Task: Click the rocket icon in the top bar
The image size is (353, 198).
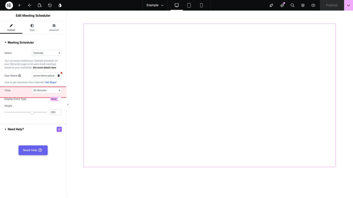Action: tap(272, 5)
